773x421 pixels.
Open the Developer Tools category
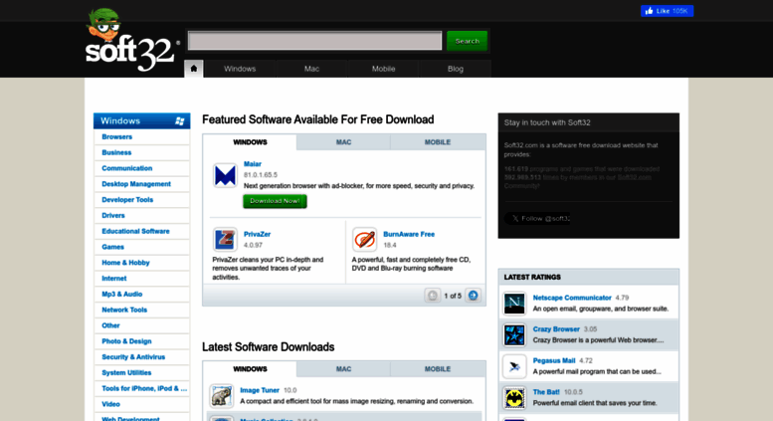pyautogui.click(x=127, y=200)
